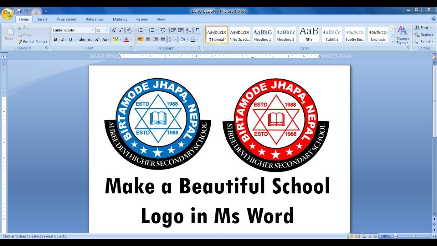437x246 pixels.
Task: Open the Select menu button
Action: pos(424,42)
